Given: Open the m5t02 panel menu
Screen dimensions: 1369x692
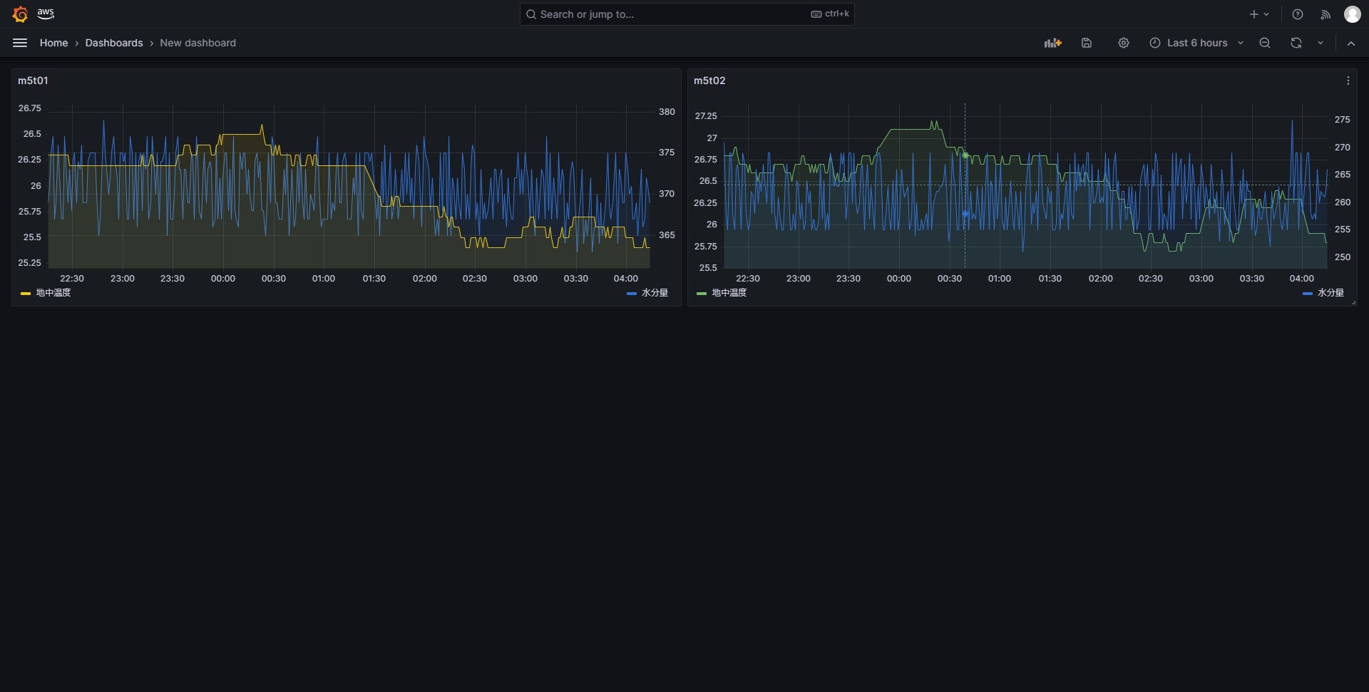Looking at the screenshot, I should coord(1348,81).
